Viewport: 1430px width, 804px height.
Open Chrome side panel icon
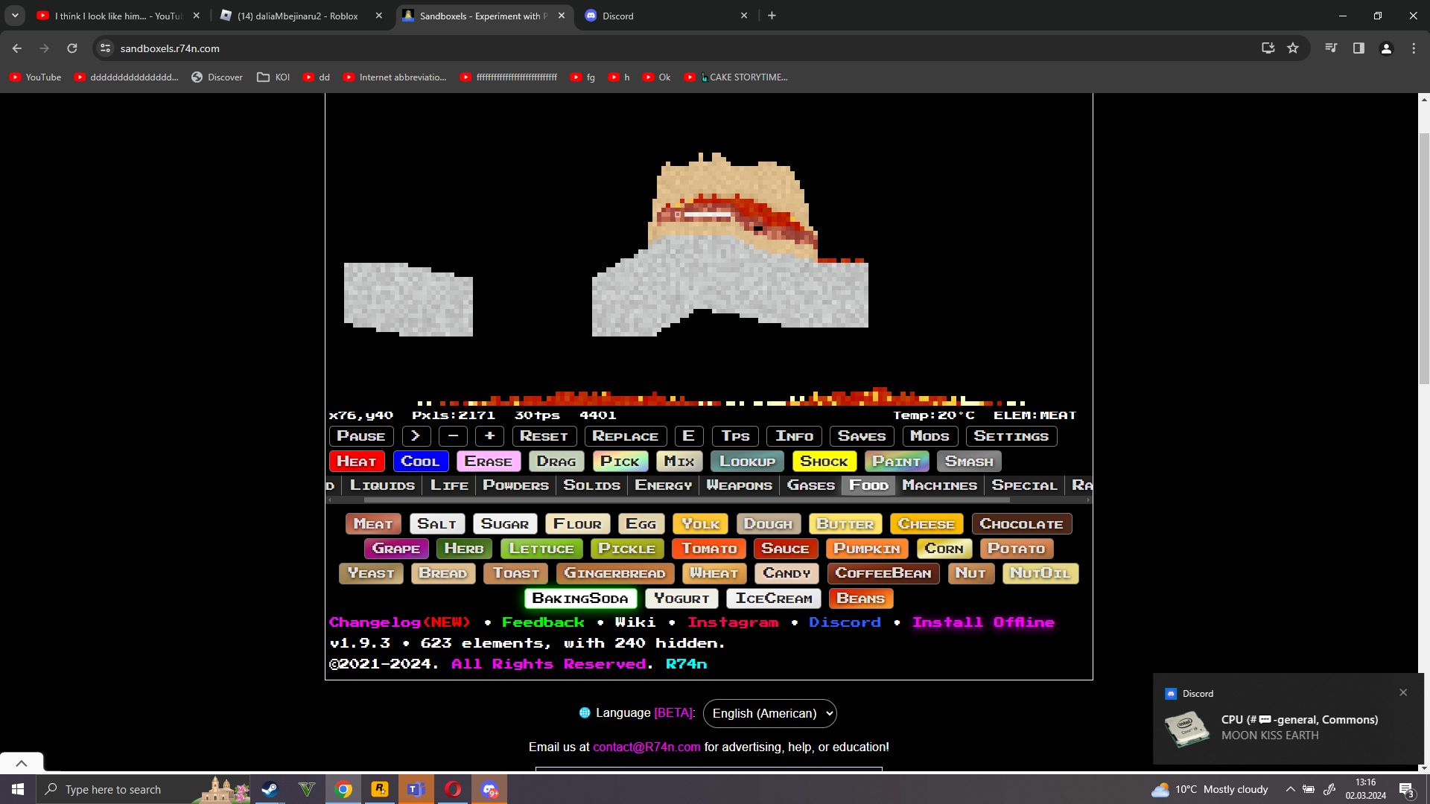coord(1358,48)
